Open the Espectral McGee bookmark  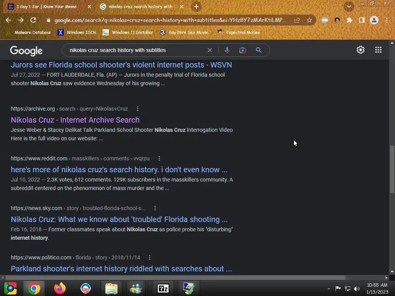pos(239,32)
